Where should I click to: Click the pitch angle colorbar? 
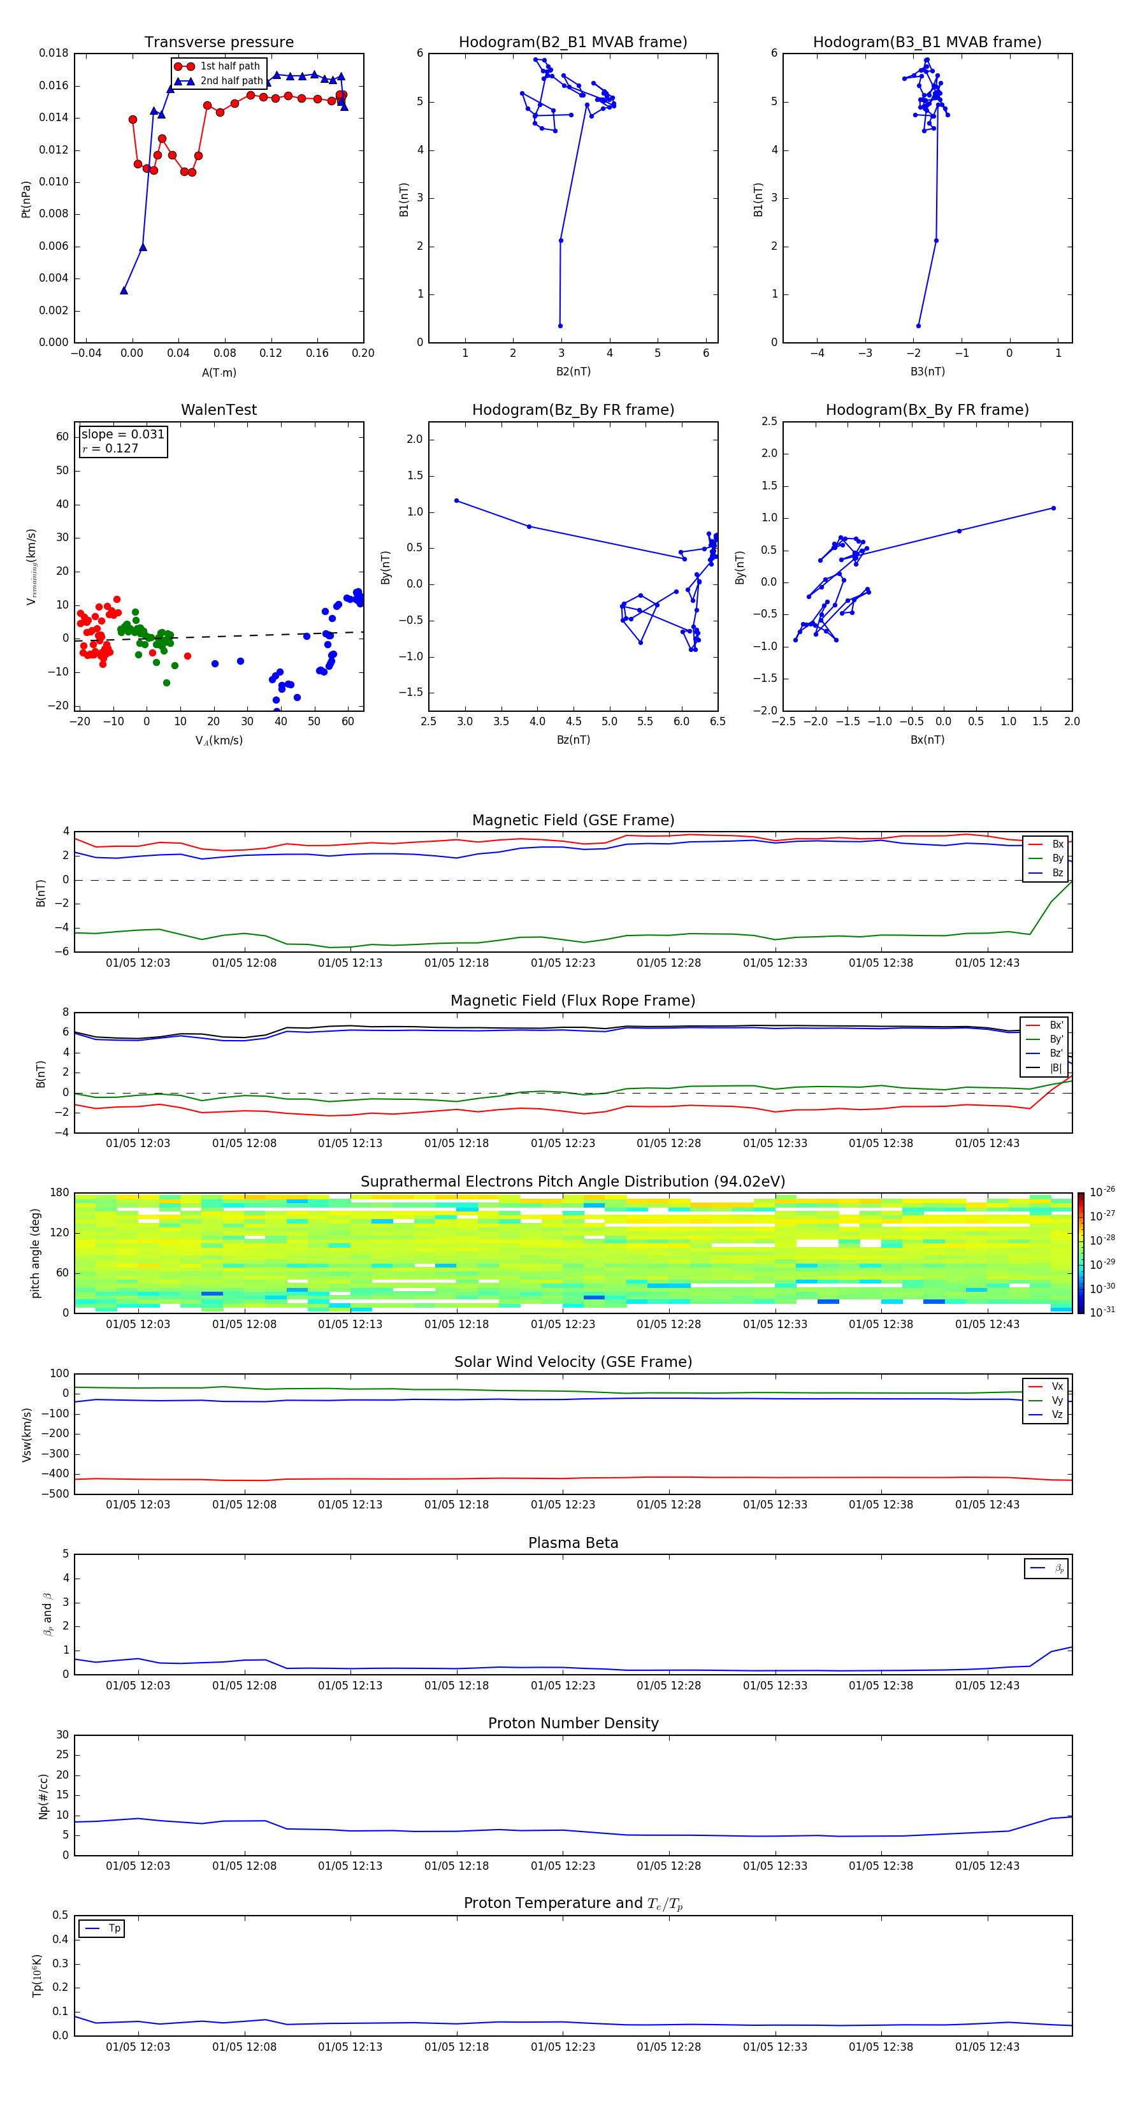(1081, 1252)
